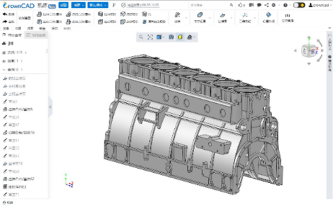
Task: Switch to the second ribbon tab (Sketch)
Action: click(x=18, y=28)
